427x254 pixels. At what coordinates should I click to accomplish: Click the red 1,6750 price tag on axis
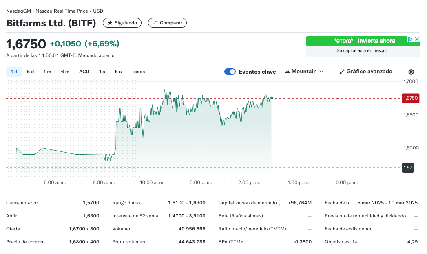(411, 98)
